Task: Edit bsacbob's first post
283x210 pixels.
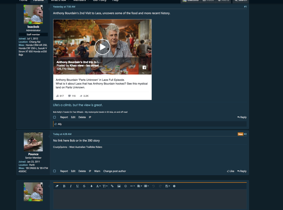Action: tap(73, 117)
